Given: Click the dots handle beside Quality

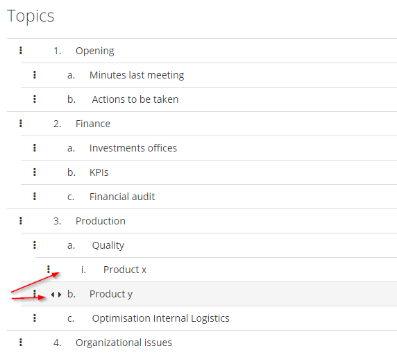Looking at the screenshot, I should pyautogui.click(x=35, y=245).
